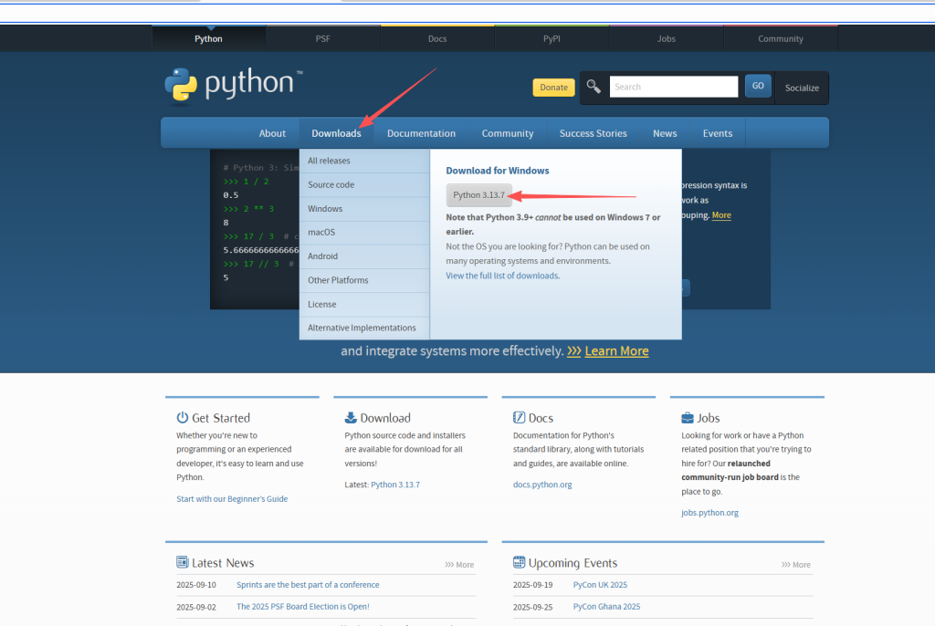Focus the Search text field
Viewport: 935px width, 626px height.
tap(673, 87)
